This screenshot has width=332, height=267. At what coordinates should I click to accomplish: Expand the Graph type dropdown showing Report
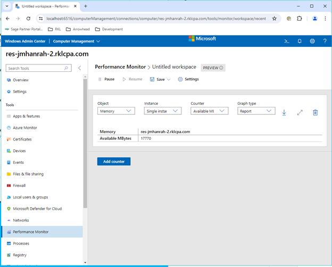click(255, 111)
